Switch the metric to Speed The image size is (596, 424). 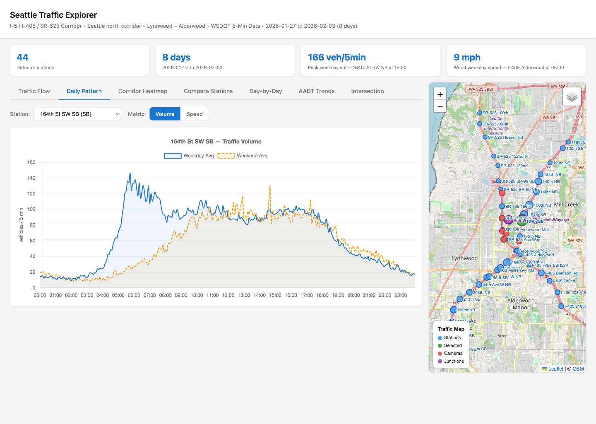click(194, 114)
